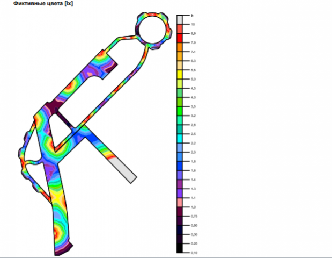The image size is (332, 258).
Task: Click the cyan swatch between 2,5 and 2,2
Action: (179, 138)
